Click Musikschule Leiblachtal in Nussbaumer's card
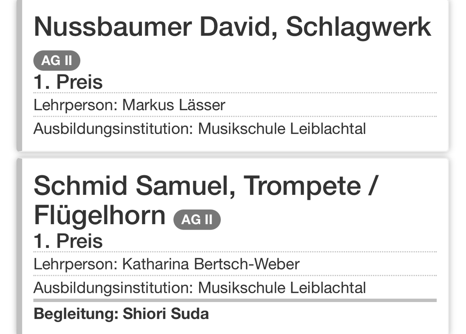466x334 pixels. pos(282,129)
